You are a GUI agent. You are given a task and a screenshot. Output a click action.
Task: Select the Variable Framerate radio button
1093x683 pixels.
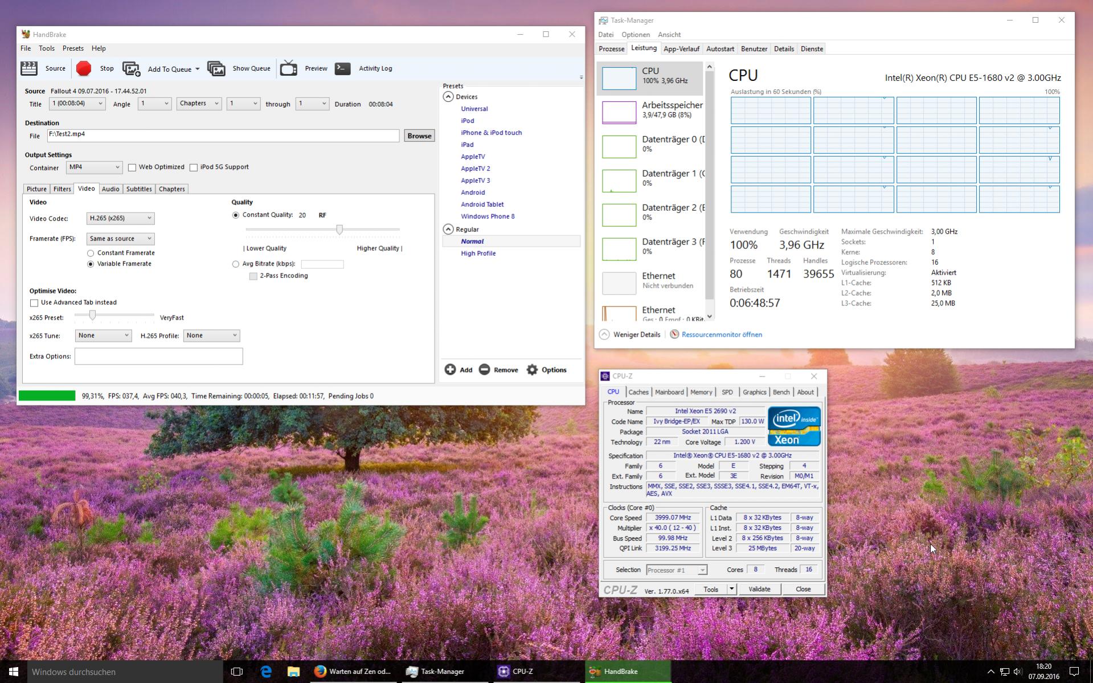click(x=91, y=264)
